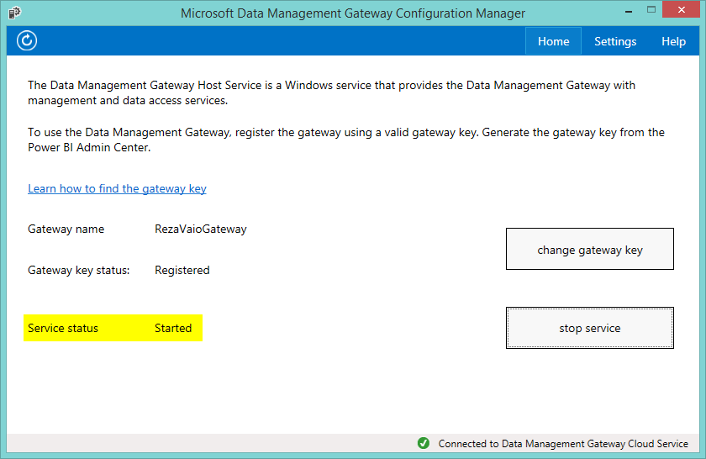
Task: Click the 'Connected to Data Management Gateway Cloud Service' text
Action: (563, 444)
